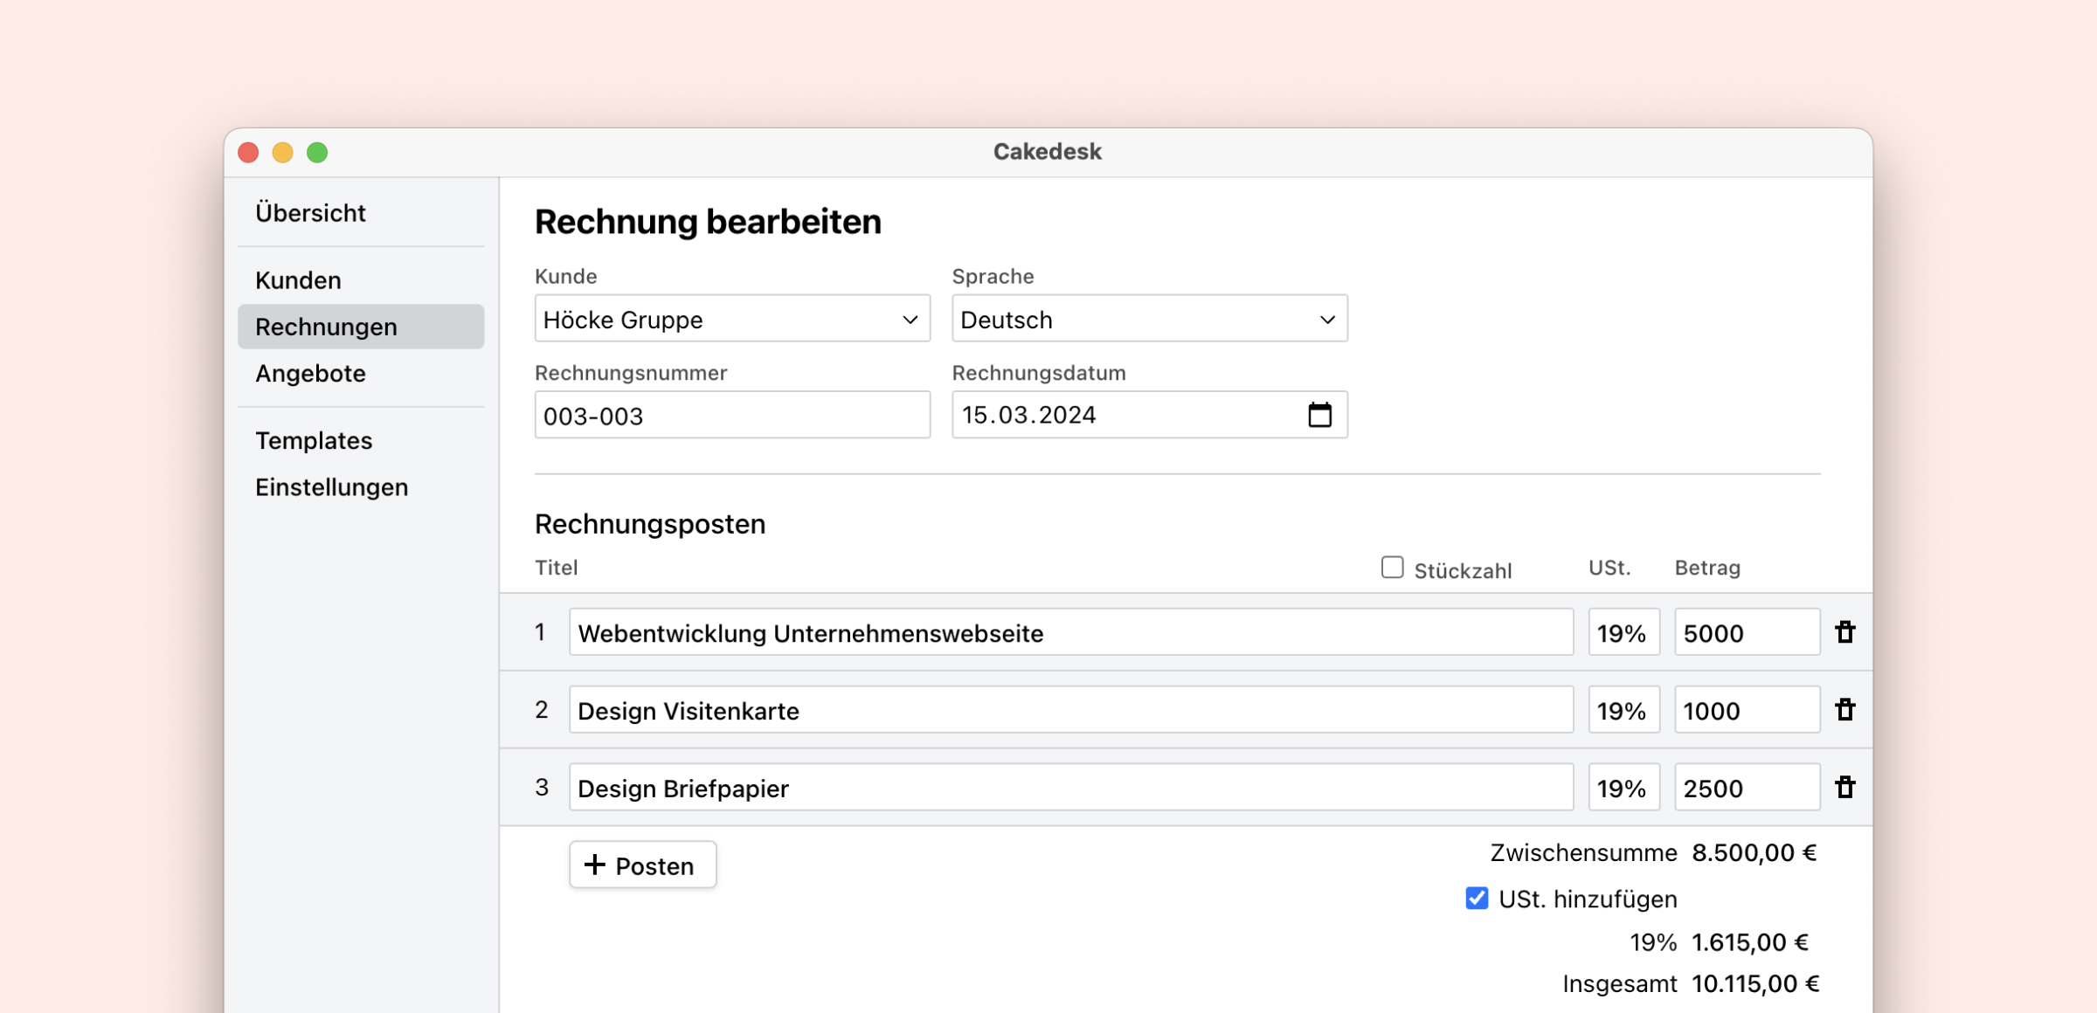The height and width of the screenshot is (1013, 2097).
Task: Enable the Stückzahl checkbox
Action: tap(1391, 568)
